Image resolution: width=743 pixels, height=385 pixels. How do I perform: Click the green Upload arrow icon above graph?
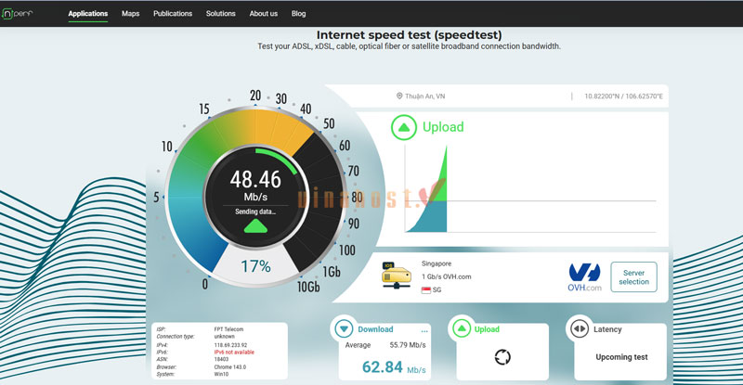[x=403, y=127]
